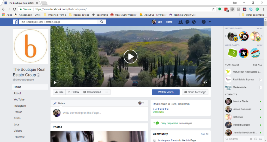Play the cover video with center play button
This screenshot has width=267, height=142.
(x=130, y=56)
